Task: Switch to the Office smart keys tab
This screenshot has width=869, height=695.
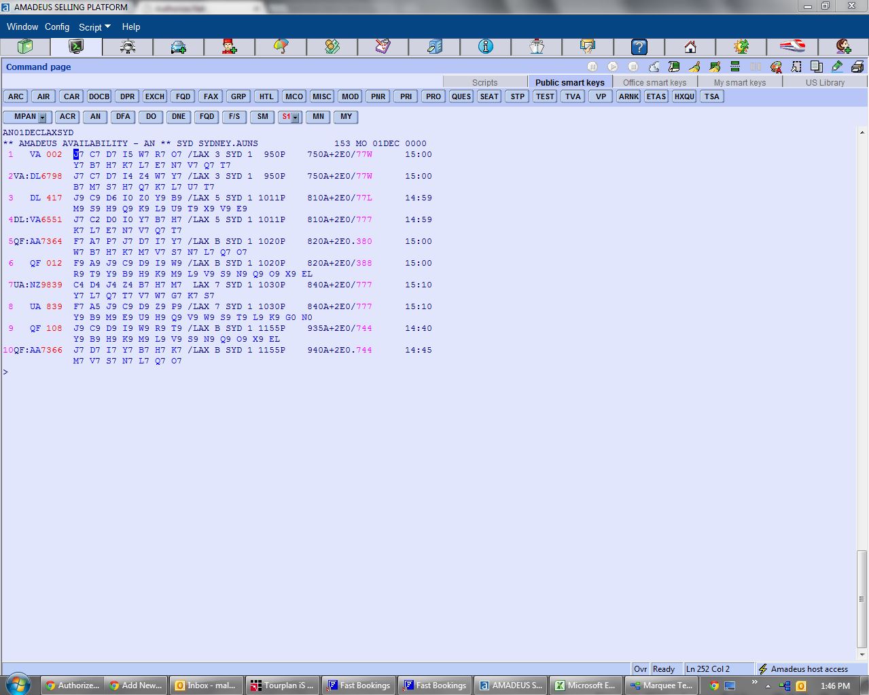Action: pyautogui.click(x=654, y=82)
